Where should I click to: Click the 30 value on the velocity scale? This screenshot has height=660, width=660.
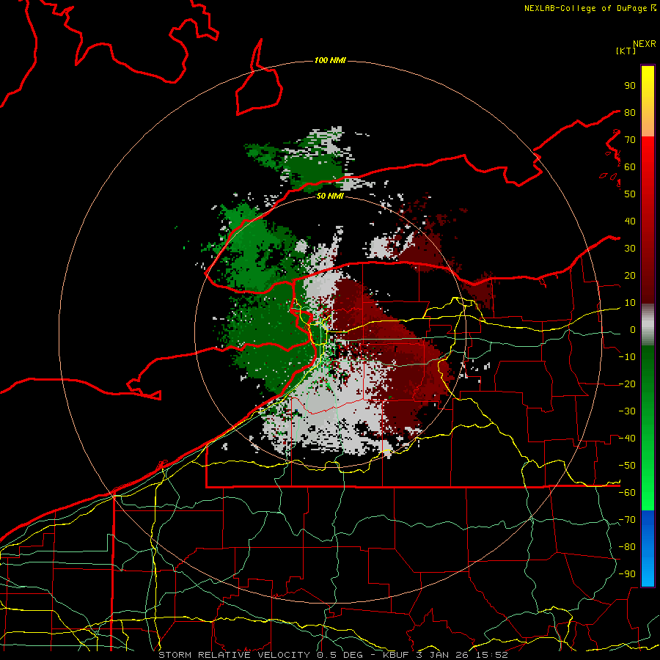[x=630, y=249]
